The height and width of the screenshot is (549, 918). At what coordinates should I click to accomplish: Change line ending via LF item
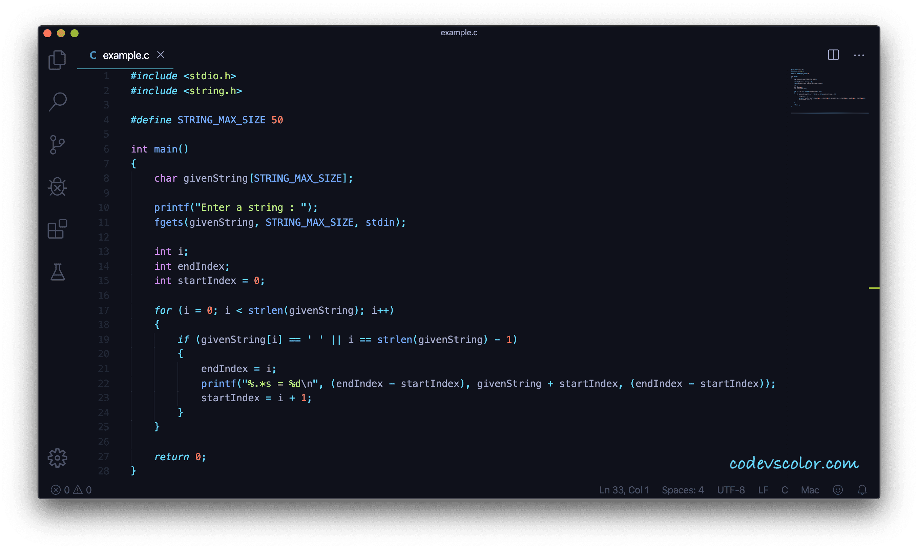pyautogui.click(x=763, y=490)
